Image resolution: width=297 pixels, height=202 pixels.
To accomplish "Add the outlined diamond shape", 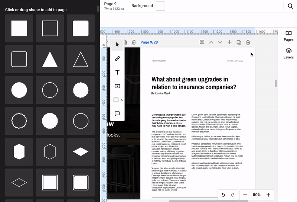I will tap(19, 182).
